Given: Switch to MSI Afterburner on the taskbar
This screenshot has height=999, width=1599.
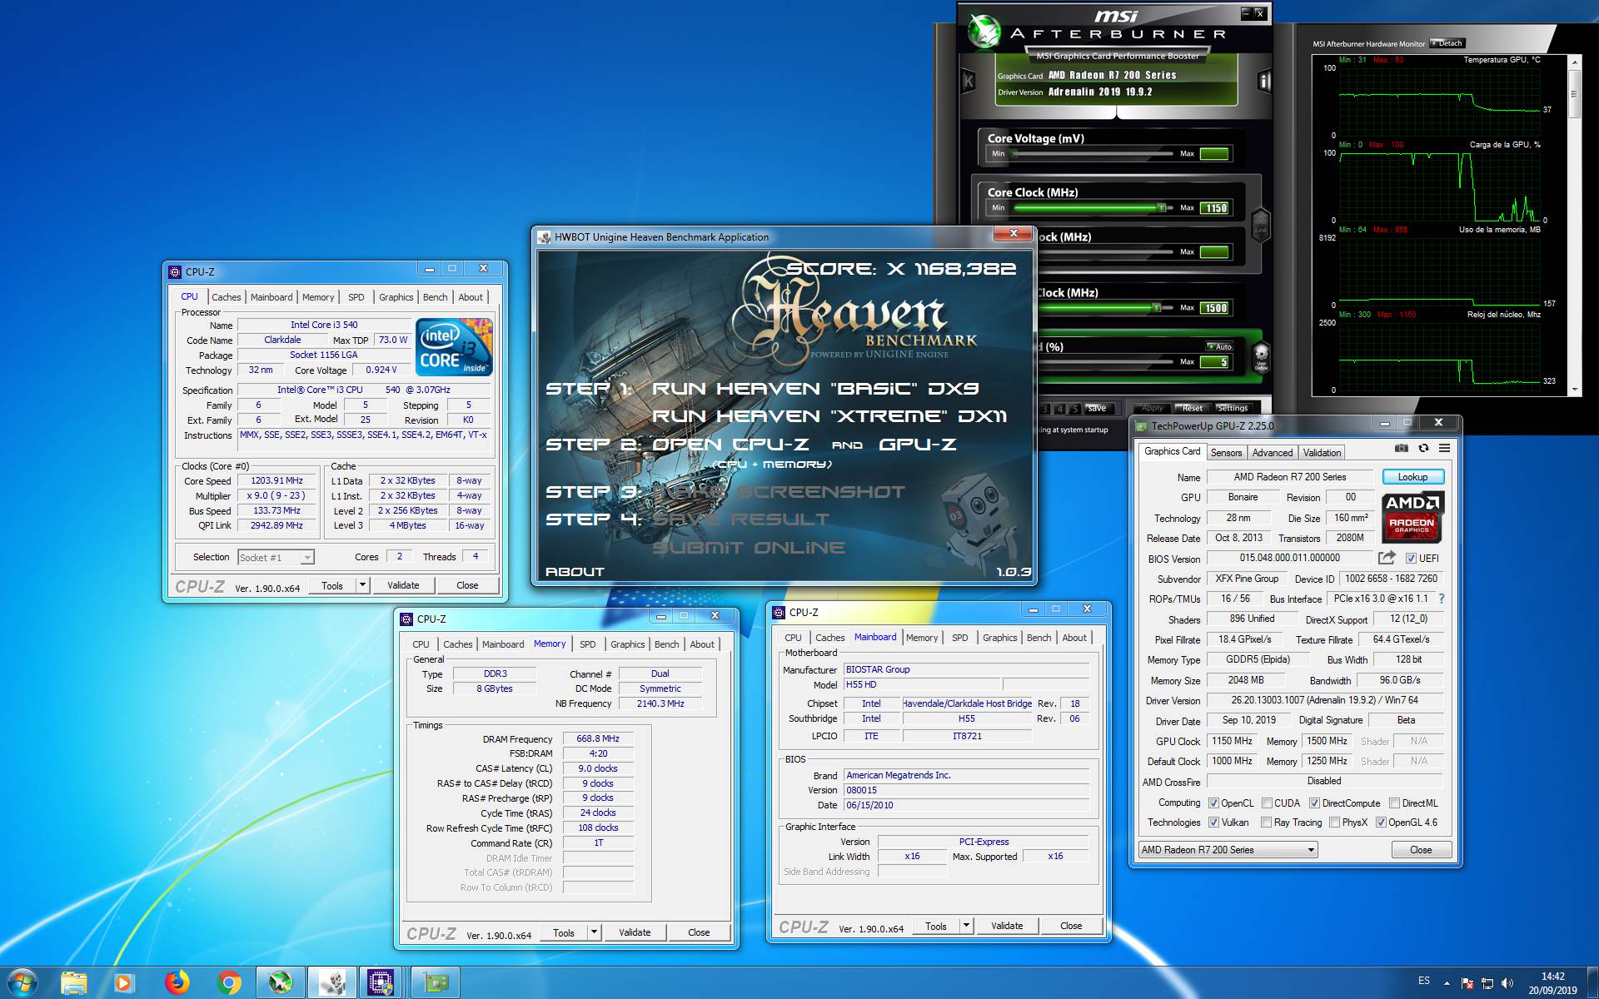Looking at the screenshot, I should pyautogui.click(x=281, y=983).
